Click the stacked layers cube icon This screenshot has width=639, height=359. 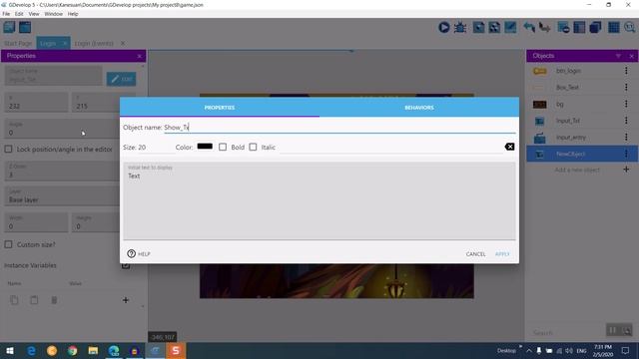tap(595, 27)
